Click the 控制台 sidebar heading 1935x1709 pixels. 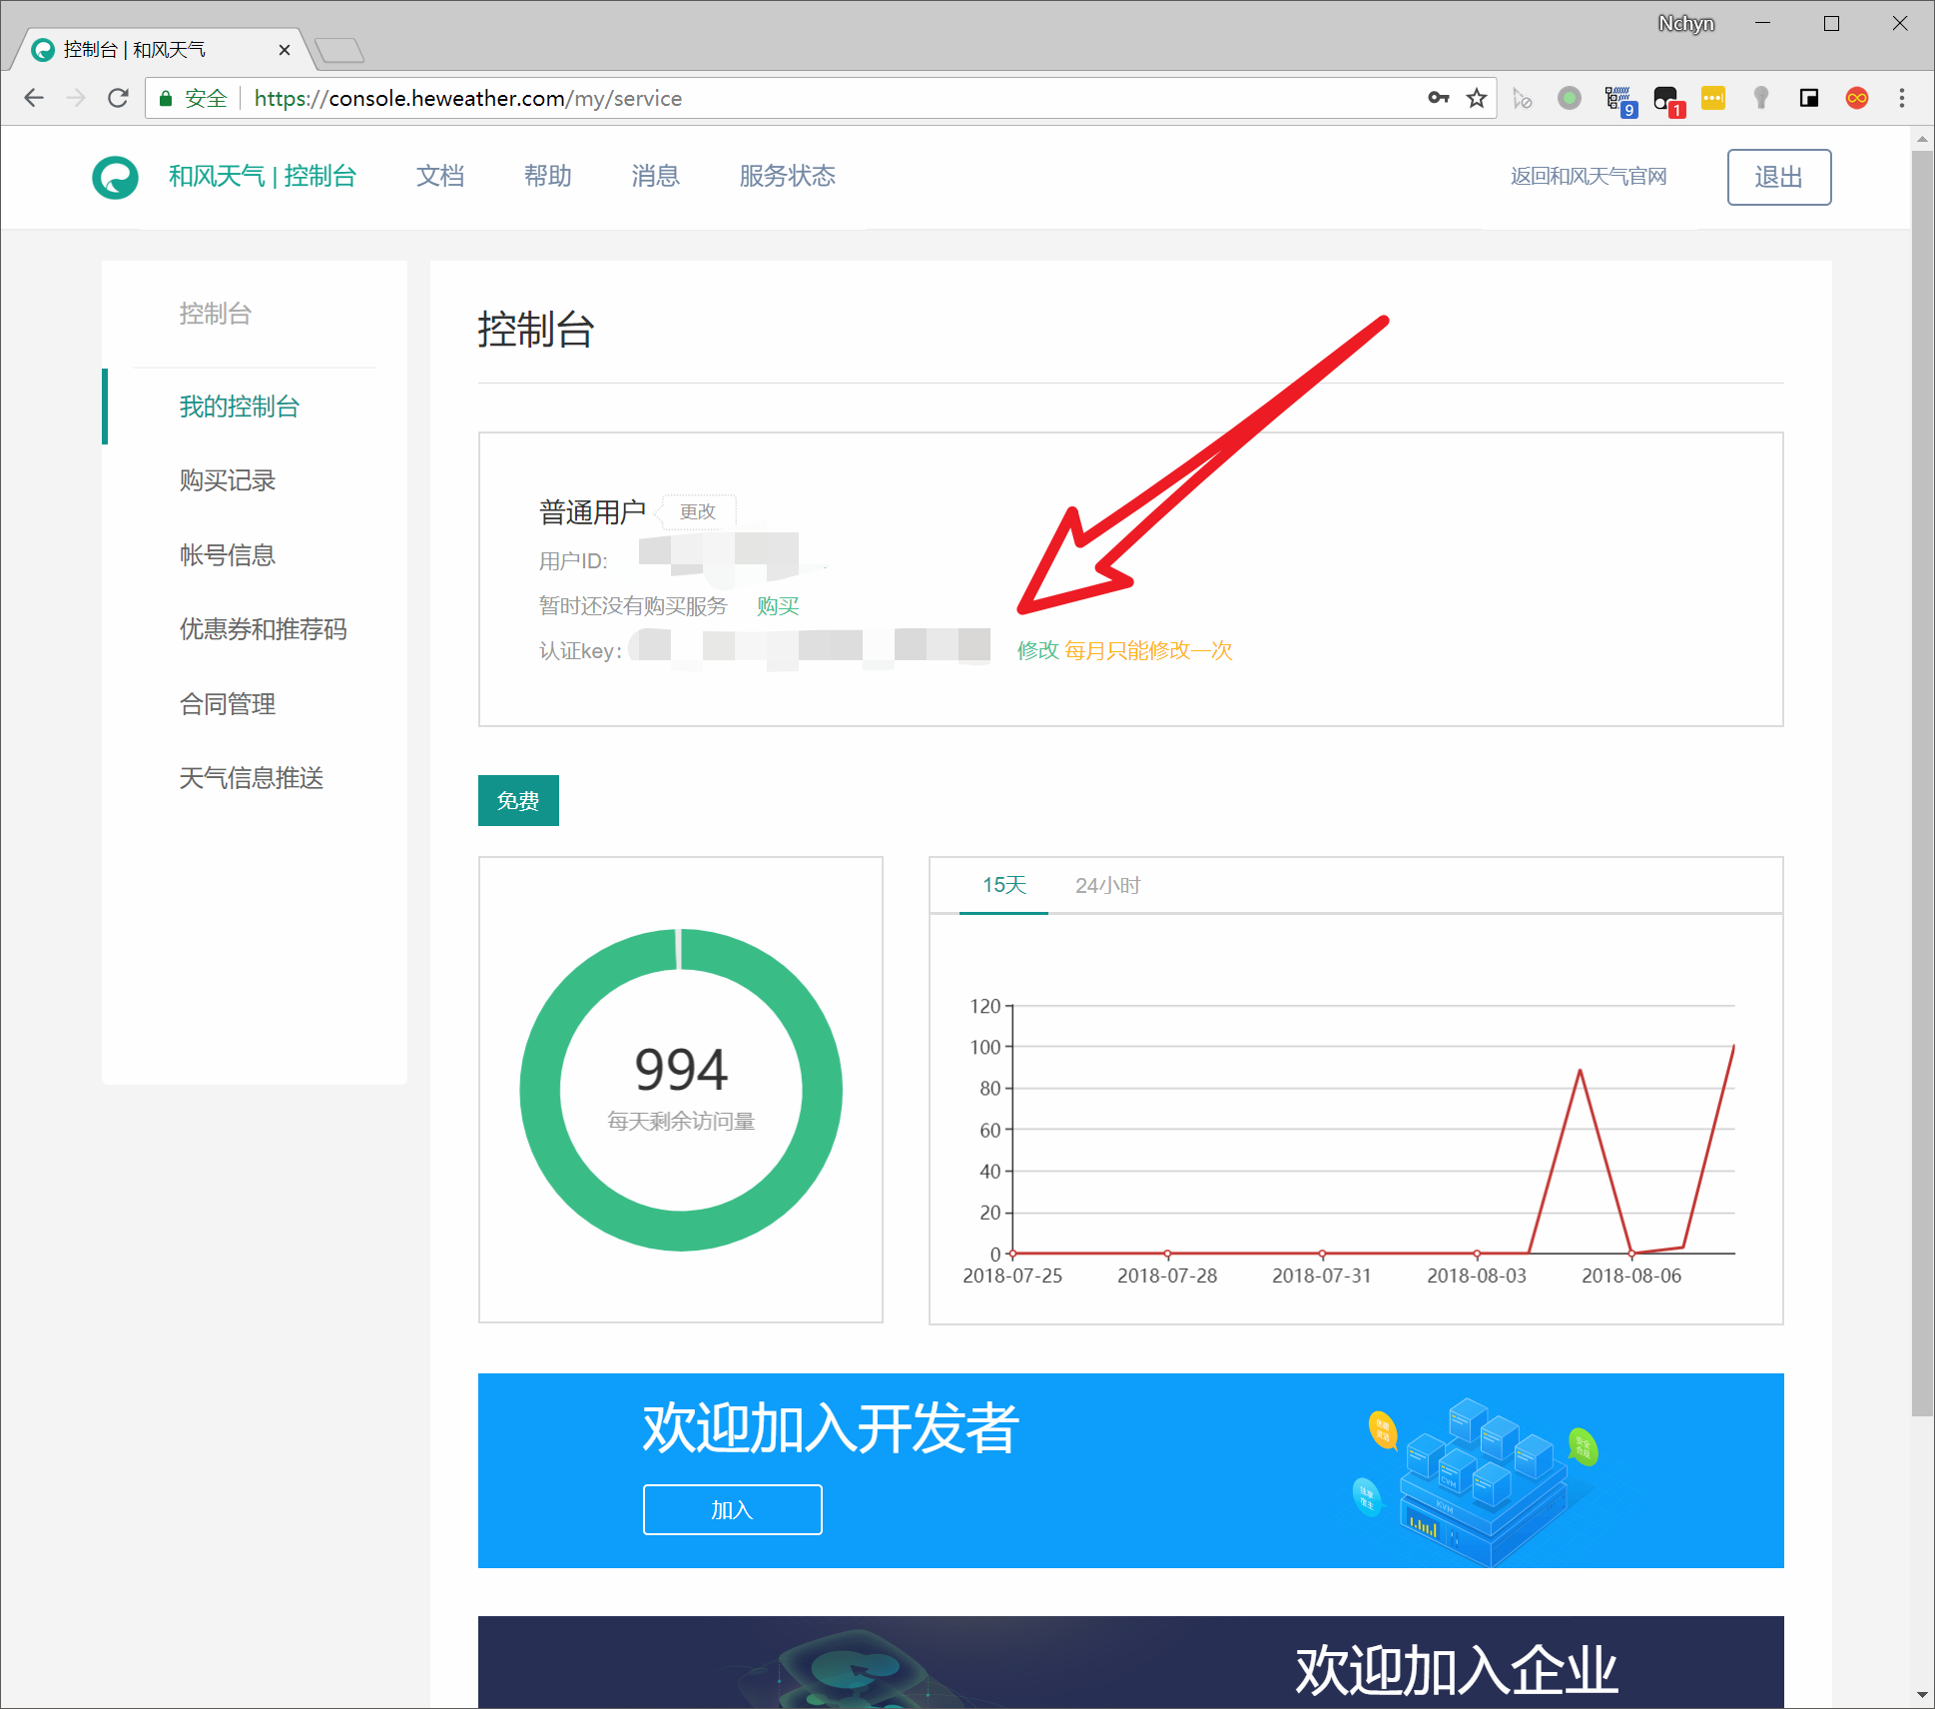click(215, 314)
